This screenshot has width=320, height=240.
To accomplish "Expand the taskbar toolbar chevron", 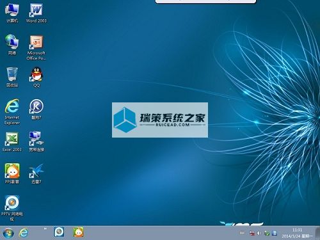I will [45, 228].
